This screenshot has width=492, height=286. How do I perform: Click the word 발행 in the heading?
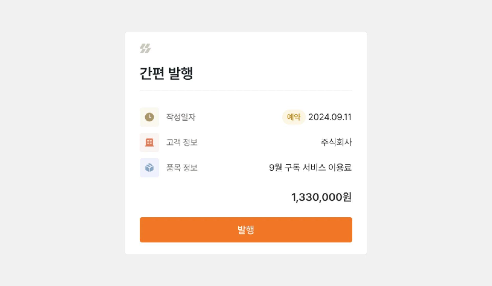[181, 73]
